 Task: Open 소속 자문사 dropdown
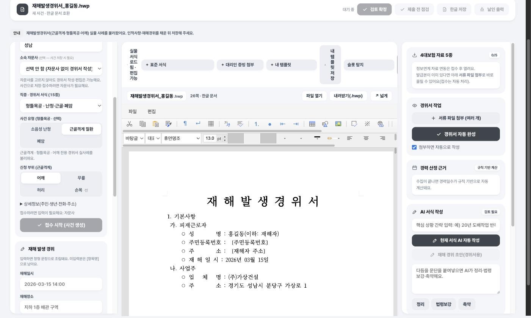(61, 69)
